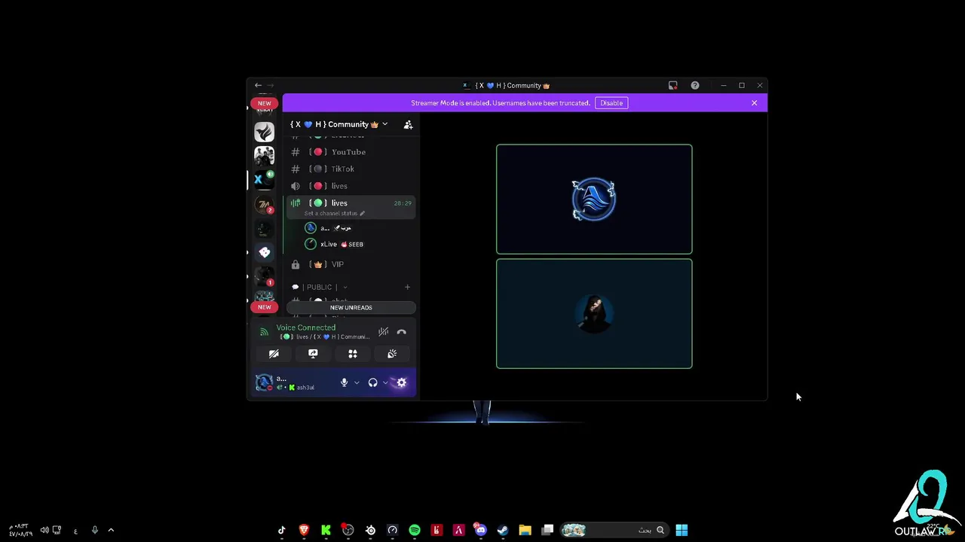Open locked VIP channel
The height and width of the screenshot is (542, 965).
click(351, 264)
